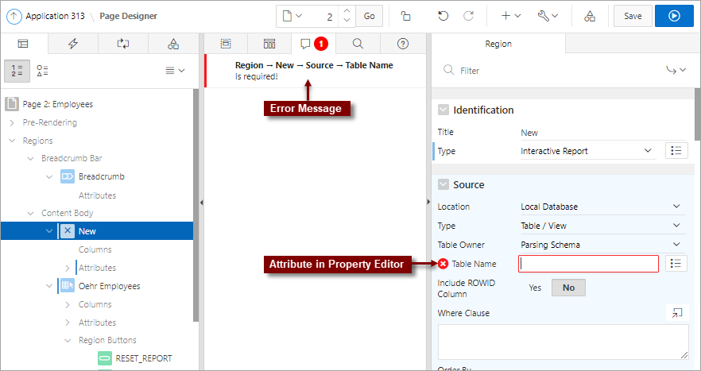The height and width of the screenshot is (371, 701).
Task: Open the Table Owner dropdown
Action: point(602,245)
